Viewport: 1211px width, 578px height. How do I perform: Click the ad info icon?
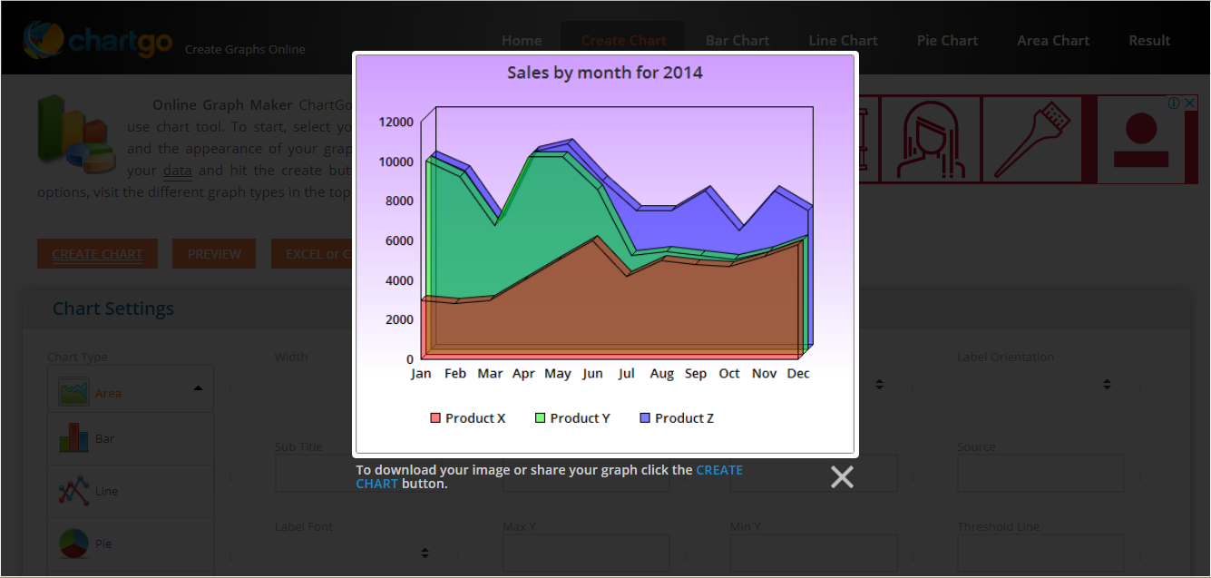[x=1173, y=103]
